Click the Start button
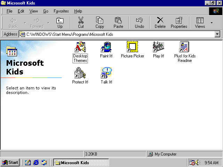 point(10,162)
